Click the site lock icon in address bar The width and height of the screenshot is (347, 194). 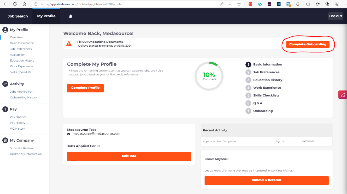pos(36,4)
